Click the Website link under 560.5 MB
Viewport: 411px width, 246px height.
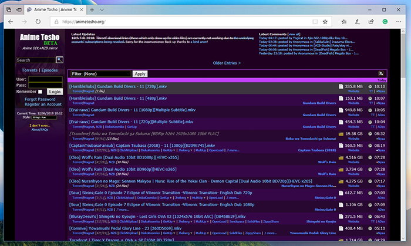[x=353, y=150]
